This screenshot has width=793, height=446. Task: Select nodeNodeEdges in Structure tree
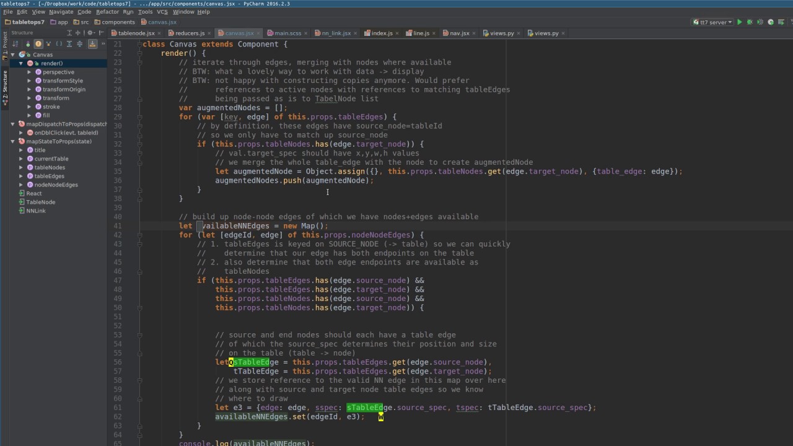click(56, 185)
